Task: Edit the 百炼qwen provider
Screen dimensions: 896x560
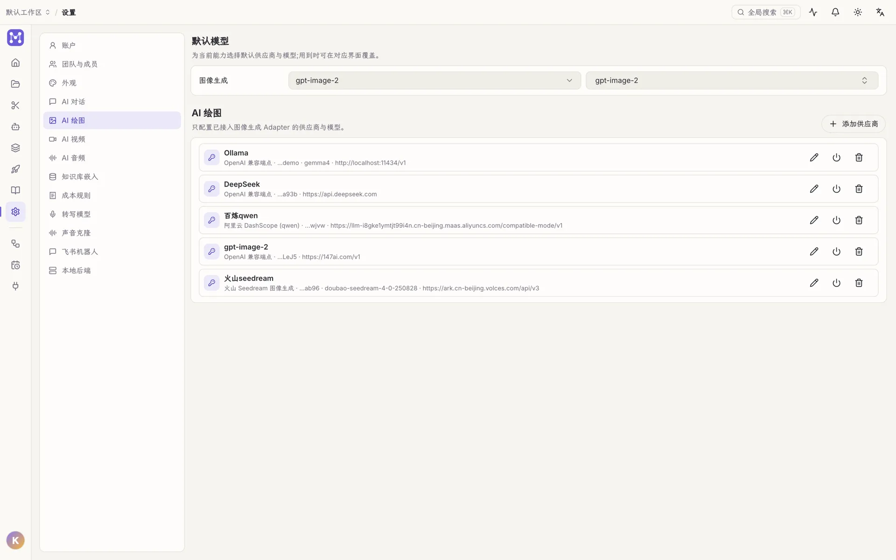Action: 814,220
